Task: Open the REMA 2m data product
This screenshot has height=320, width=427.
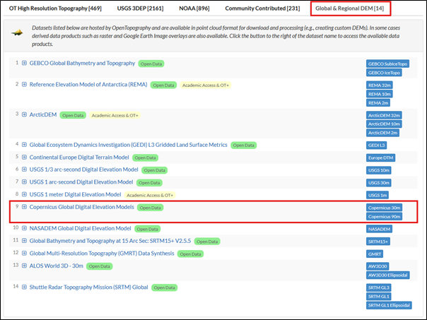Action: (x=378, y=103)
